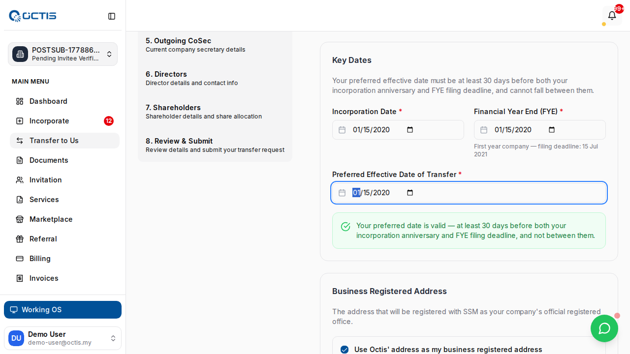Go to step 5 Outgoing CoSec

point(215,45)
